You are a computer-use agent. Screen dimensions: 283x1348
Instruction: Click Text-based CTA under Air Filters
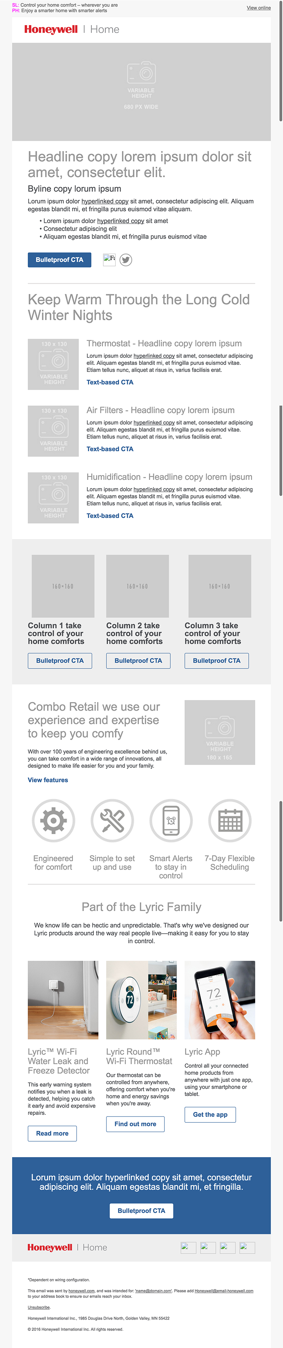(110, 449)
